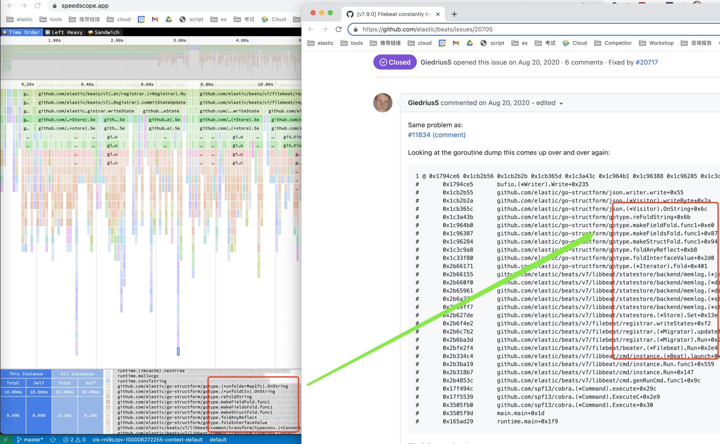The image size is (720, 444).
Task: Open script bookmark in speedscope window
Action: pyautogui.click(x=192, y=19)
